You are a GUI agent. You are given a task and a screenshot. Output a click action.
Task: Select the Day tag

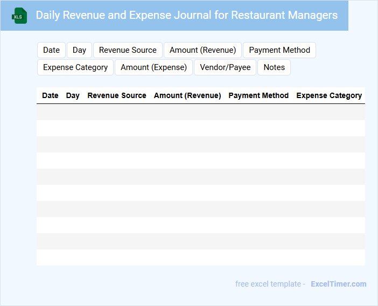pyautogui.click(x=79, y=50)
